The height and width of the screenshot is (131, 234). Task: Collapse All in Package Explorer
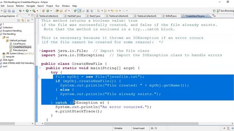click(x=19, y=20)
